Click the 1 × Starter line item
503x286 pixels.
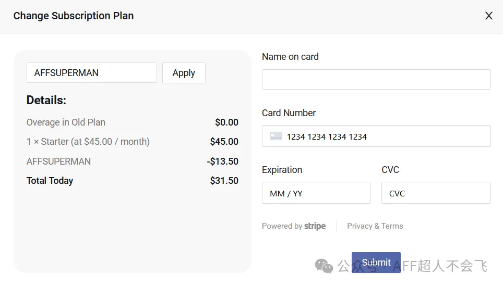pos(88,142)
